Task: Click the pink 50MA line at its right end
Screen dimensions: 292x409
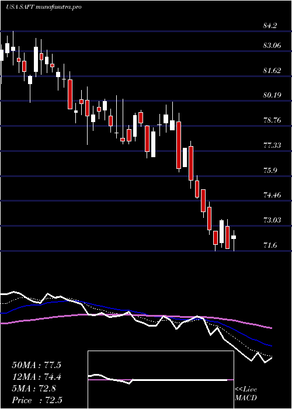Action: (x=270, y=328)
